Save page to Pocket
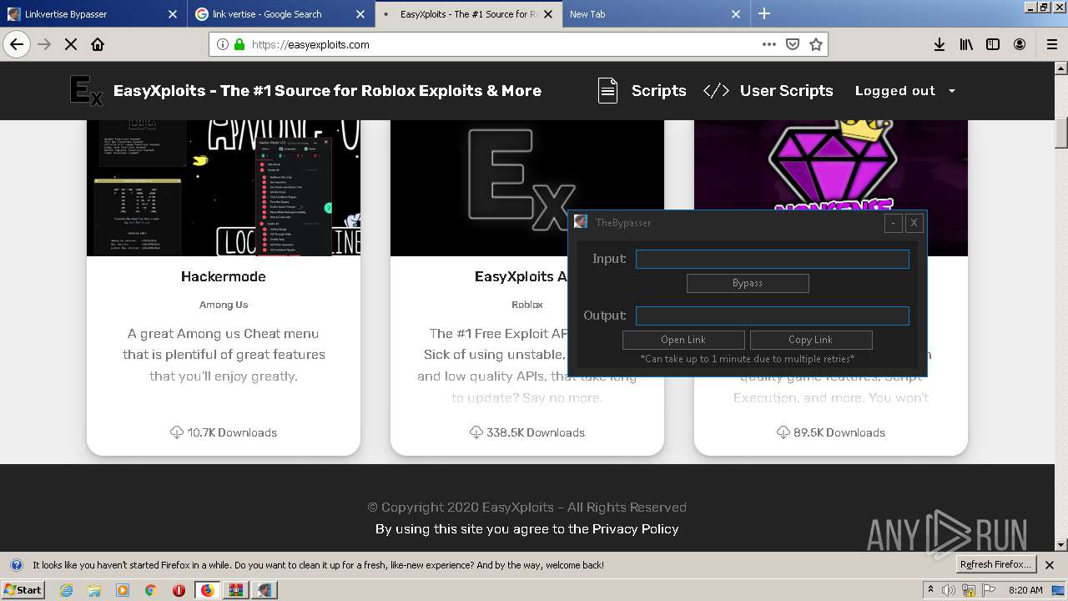 tap(793, 44)
